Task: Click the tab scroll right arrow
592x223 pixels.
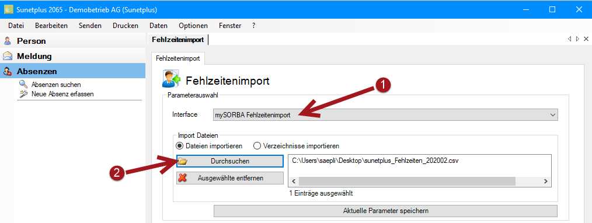Action: [577, 39]
